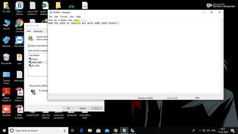This screenshot has width=238, height=134.
Task: Open crpc 2nd internal desktop item
Action: 45,115
